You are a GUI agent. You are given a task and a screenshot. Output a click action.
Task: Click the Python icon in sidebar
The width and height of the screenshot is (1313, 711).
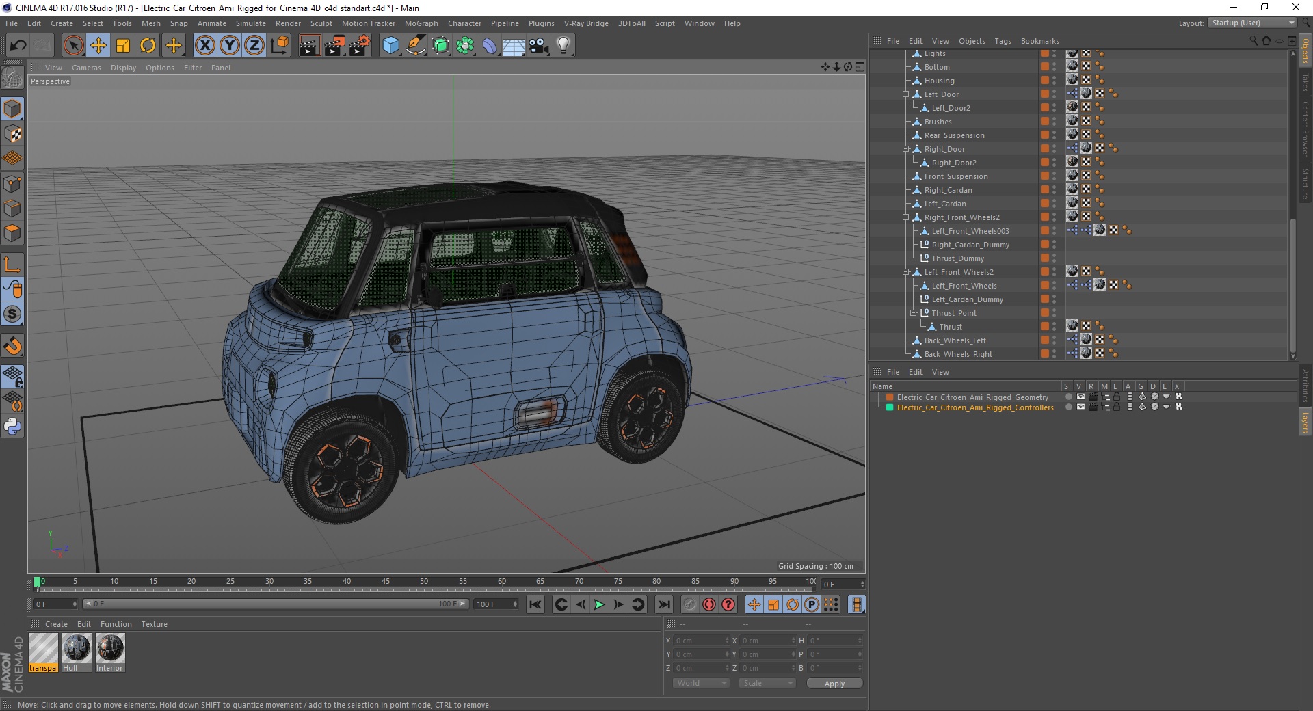click(12, 427)
